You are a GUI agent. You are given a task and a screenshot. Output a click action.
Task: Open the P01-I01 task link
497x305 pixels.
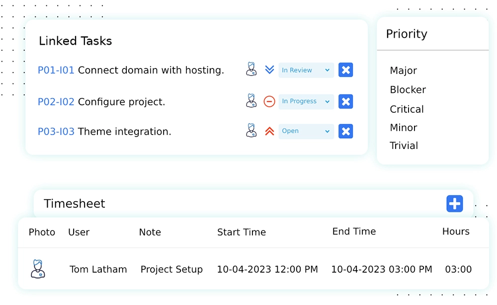point(56,70)
